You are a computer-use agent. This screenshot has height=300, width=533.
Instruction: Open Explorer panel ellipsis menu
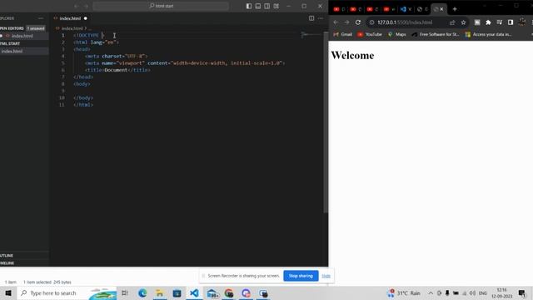click(x=41, y=18)
